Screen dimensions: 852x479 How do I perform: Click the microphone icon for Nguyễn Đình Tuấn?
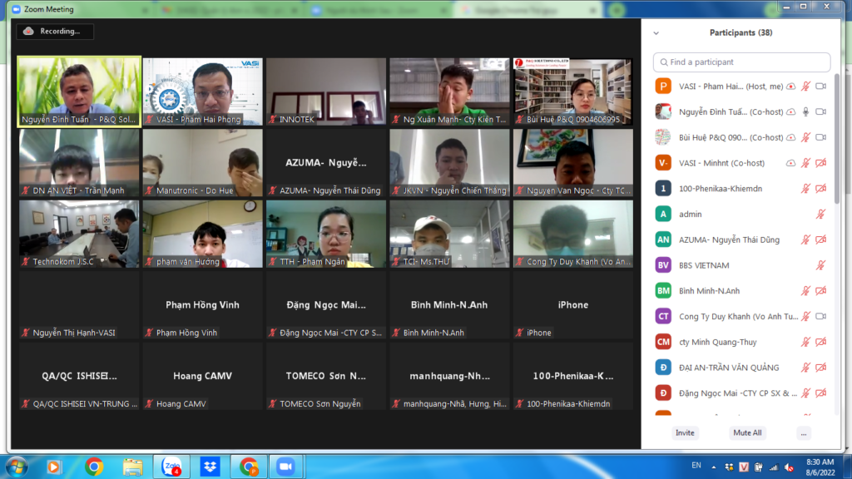pyautogui.click(x=805, y=111)
